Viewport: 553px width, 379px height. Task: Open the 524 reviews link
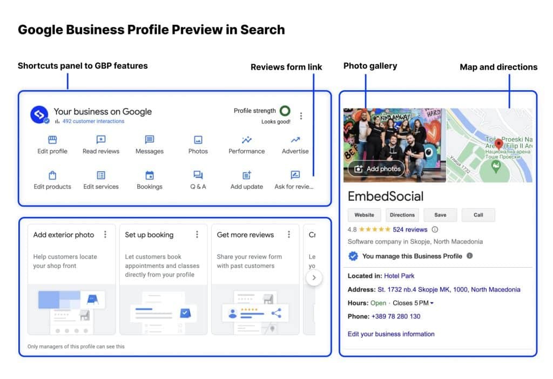coord(412,229)
